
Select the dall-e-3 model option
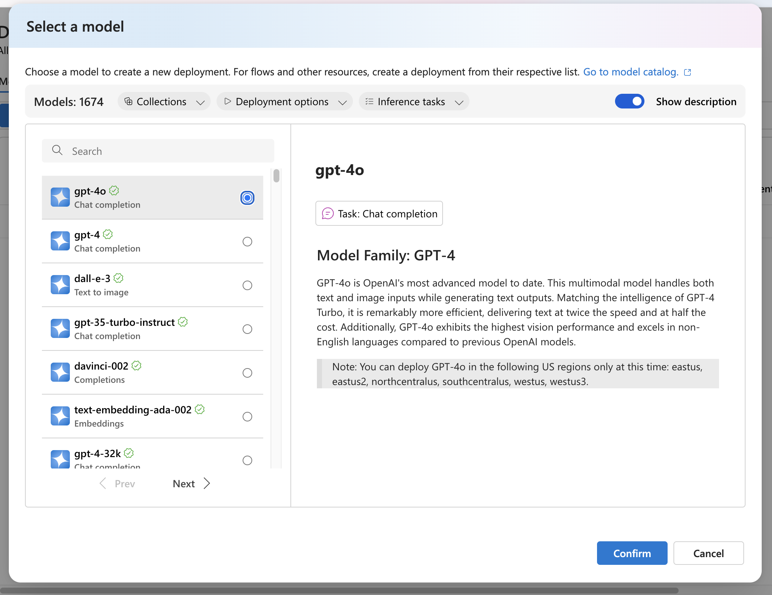pos(247,285)
